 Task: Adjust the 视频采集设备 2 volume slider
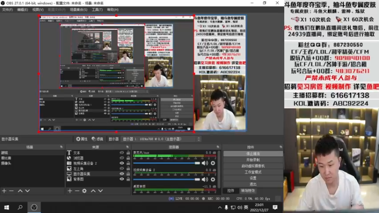(167, 179)
